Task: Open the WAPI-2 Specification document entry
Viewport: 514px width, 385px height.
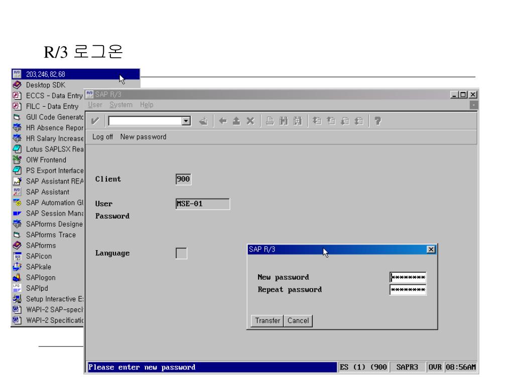Action: (x=48, y=320)
